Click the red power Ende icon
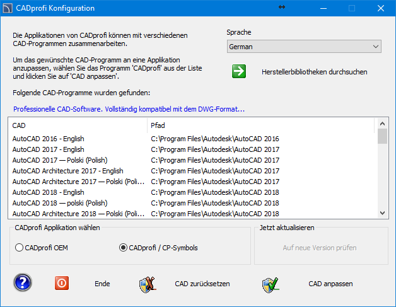This screenshot has height=307, width=396. (62, 284)
